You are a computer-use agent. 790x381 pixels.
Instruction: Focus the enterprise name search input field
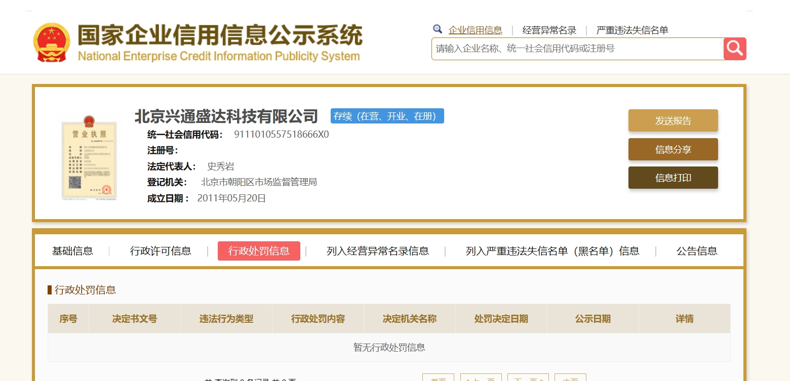(577, 49)
